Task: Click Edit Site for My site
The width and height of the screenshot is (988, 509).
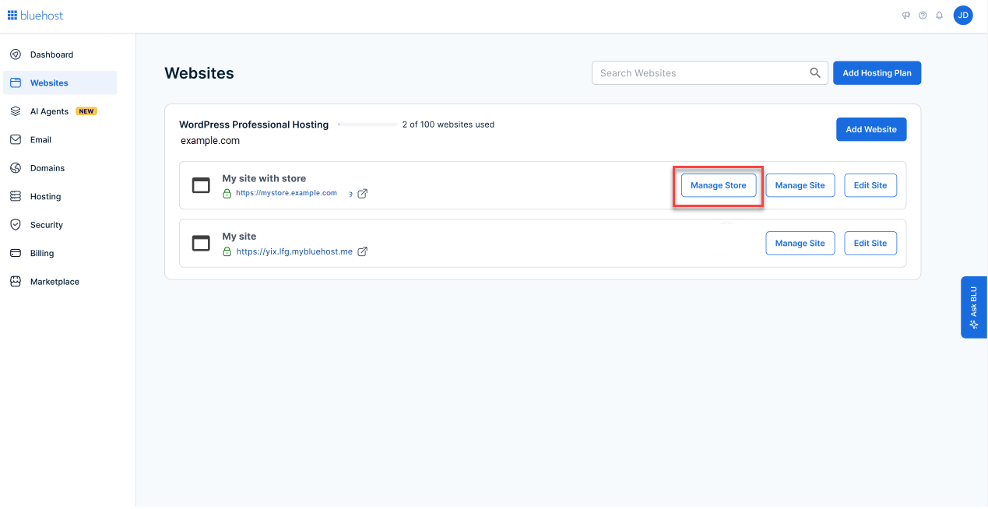Action: (x=870, y=243)
